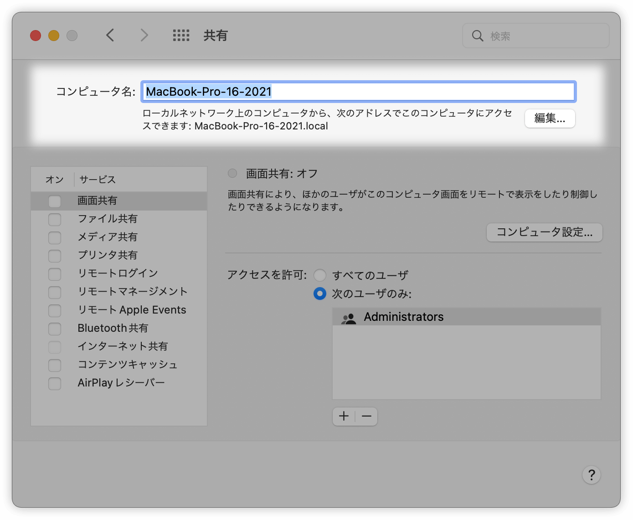This screenshot has height=520, width=633.
Task: Close the 共有 window with red button
Action: click(36, 36)
